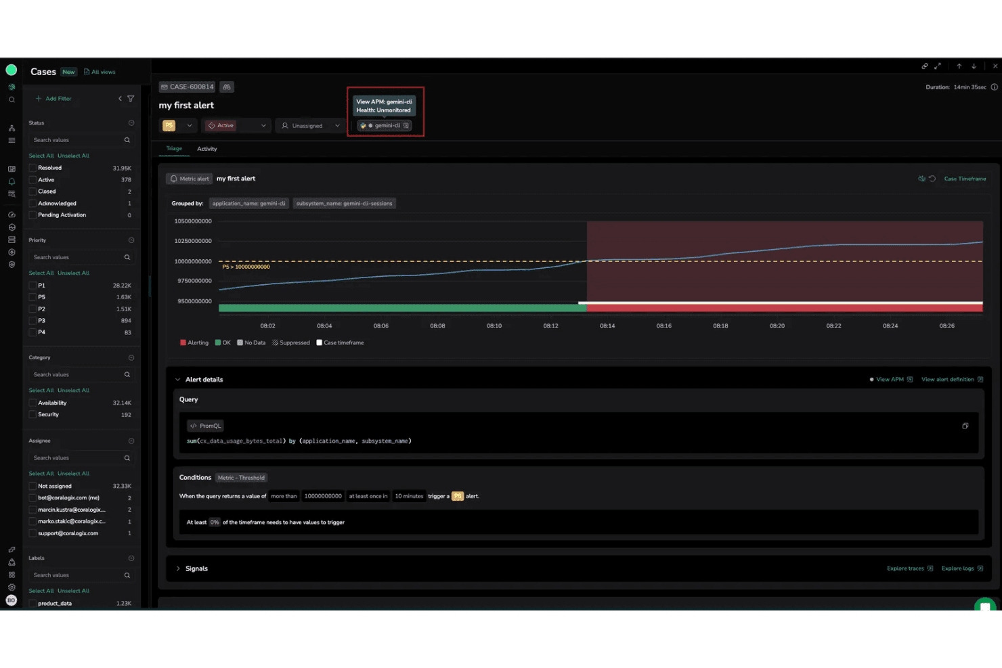This screenshot has width=1002, height=668.
Task: Collapse the Status filter group
Action: tap(131, 123)
